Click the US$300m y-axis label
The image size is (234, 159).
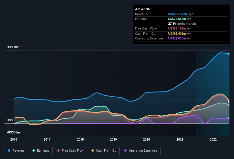[x=14, y=47]
